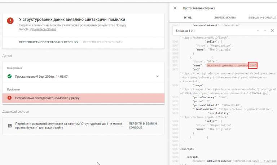Go to previous search occurrence
Viewport: 277px width, 165px height.
[258, 31]
